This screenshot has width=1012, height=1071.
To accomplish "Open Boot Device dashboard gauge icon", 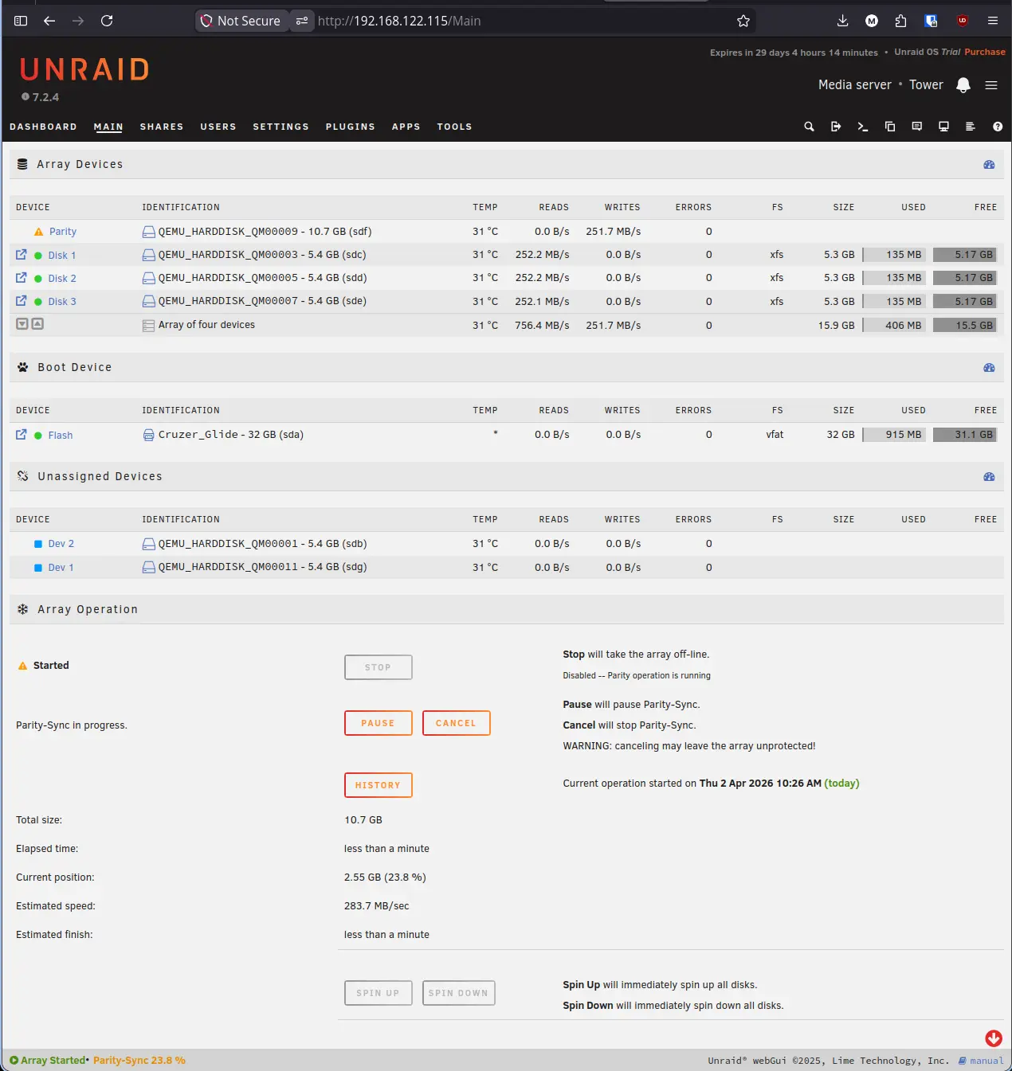I will click(x=989, y=368).
